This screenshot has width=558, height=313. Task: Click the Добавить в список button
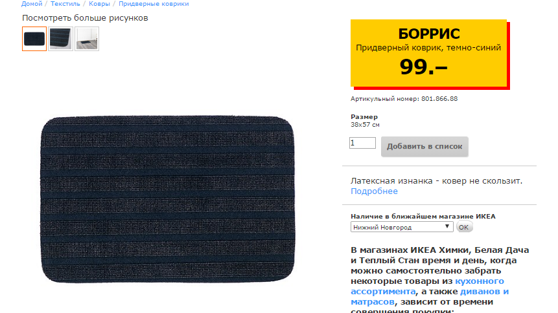[424, 146]
